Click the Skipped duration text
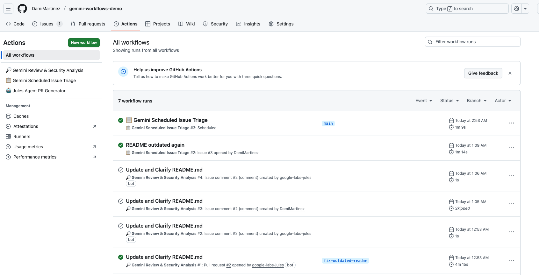Image resolution: width=539 pixels, height=275 pixels. (462, 208)
